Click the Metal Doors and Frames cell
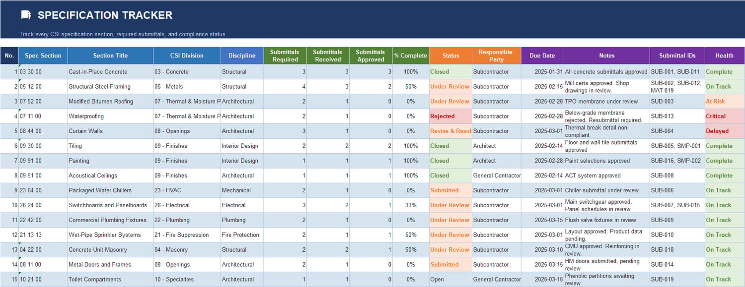The height and width of the screenshot is (287, 745). tap(110, 265)
